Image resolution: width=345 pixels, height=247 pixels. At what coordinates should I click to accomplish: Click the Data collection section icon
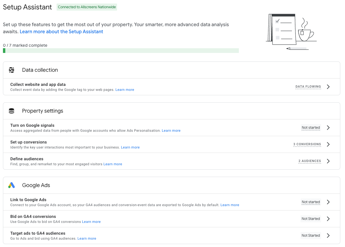point(11,70)
